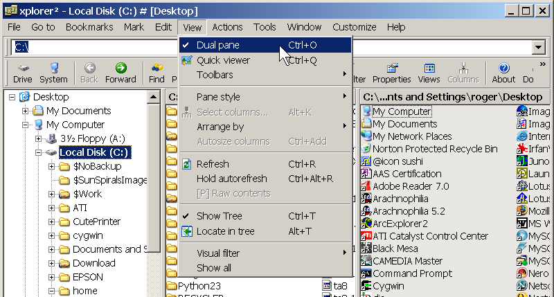Image resolution: width=554 pixels, height=297 pixels.
Task: Open the address bar dropdown arrow
Action: 537,46
